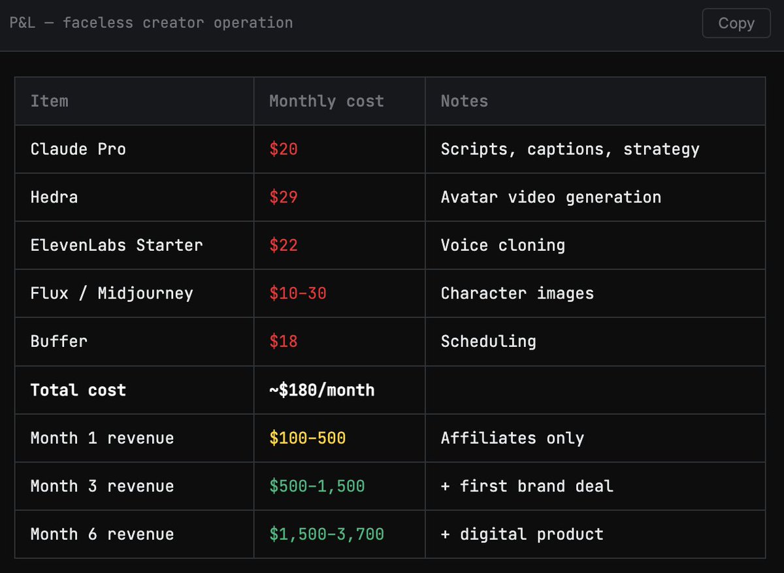The width and height of the screenshot is (784, 573).
Task: Select the 'Scheduling' note
Action: pyautogui.click(x=489, y=341)
